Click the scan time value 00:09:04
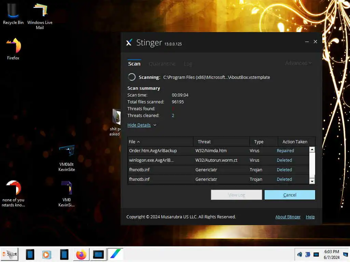Screen dimensions: 350x262 point(180,95)
